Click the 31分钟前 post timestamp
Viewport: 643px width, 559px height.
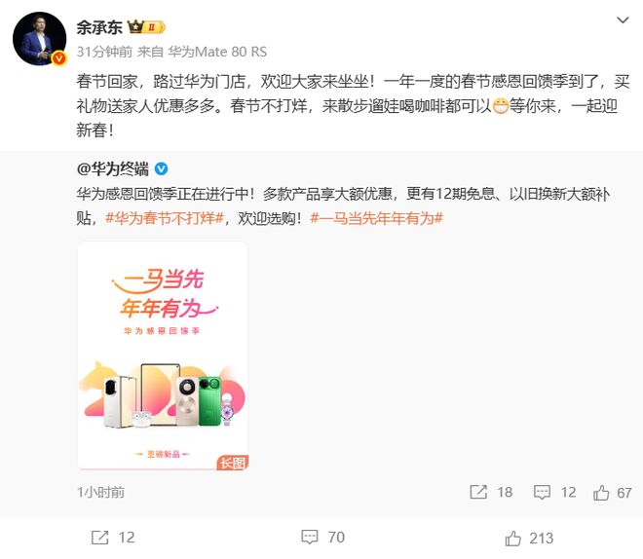tap(104, 52)
